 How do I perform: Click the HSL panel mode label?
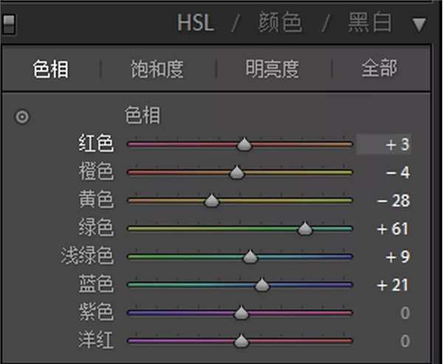pyautogui.click(x=195, y=24)
